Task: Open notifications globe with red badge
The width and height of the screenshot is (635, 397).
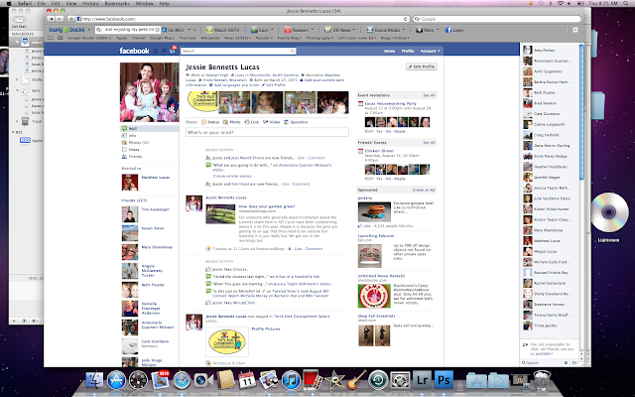Action: click(x=173, y=50)
